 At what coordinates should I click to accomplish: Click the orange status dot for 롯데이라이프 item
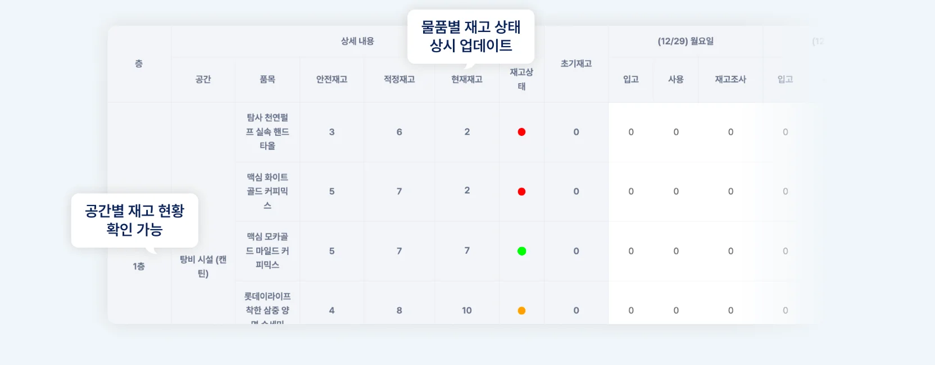(x=521, y=311)
